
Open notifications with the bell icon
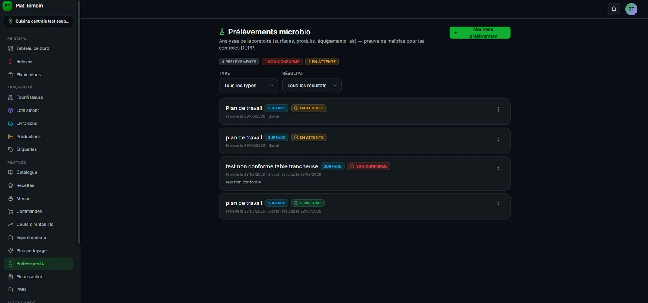tap(614, 9)
